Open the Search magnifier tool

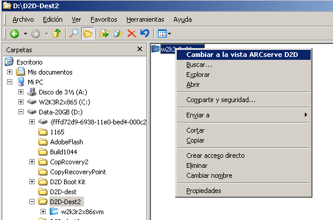(x=73, y=33)
